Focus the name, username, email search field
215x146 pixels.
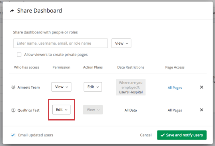coord(60,43)
